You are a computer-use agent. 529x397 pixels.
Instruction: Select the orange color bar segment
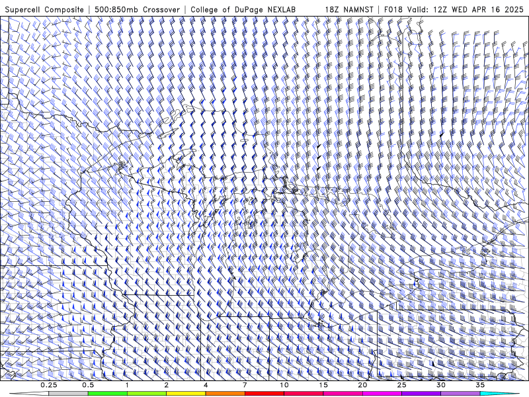[225, 394]
